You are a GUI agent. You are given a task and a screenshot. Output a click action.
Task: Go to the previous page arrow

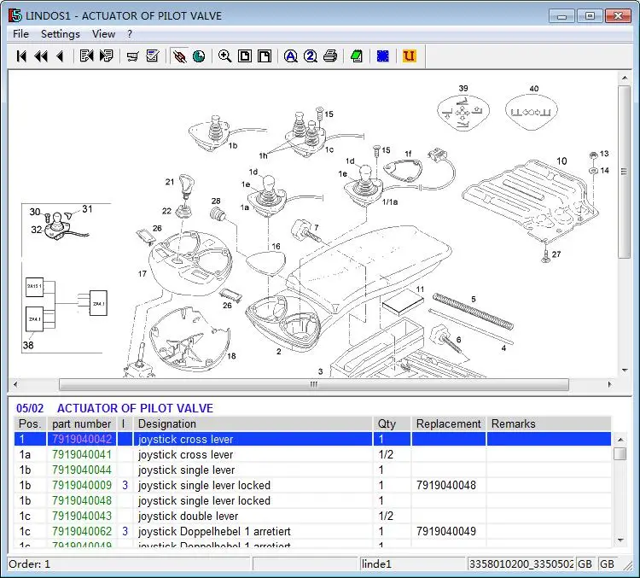(59, 56)
